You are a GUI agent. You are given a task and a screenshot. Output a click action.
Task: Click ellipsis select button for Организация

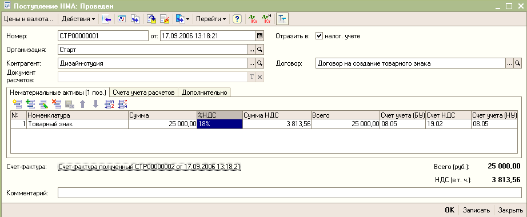(251, 50)
